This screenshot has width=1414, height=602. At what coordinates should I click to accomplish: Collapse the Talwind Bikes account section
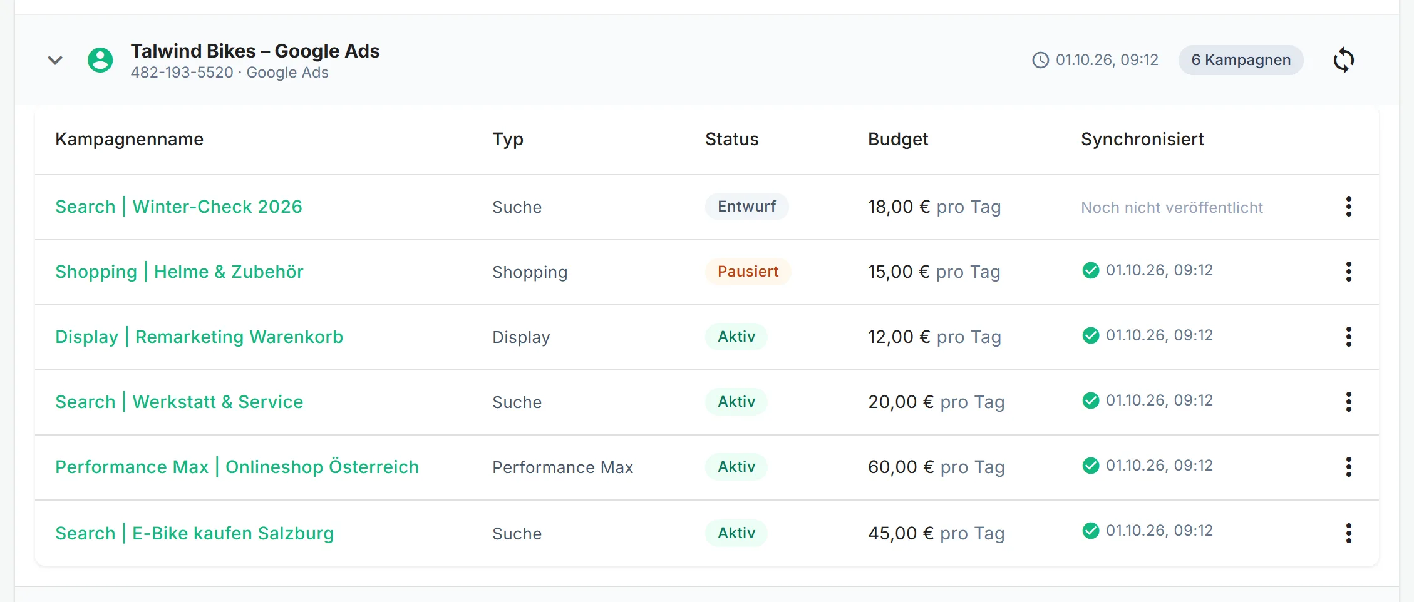55,60
